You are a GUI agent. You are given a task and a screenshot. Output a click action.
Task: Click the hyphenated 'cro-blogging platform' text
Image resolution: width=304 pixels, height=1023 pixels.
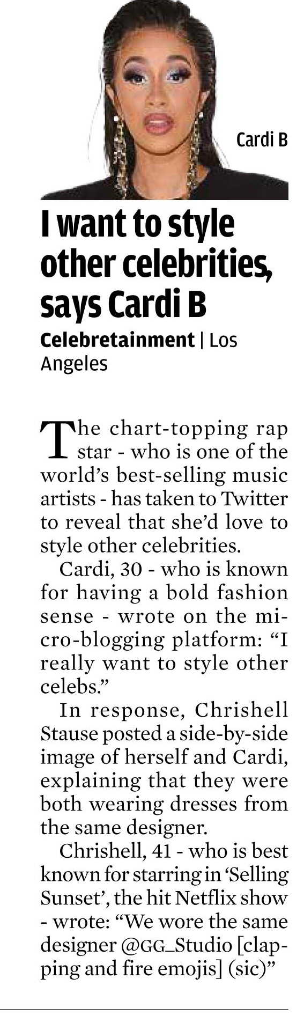pos(155,640)
